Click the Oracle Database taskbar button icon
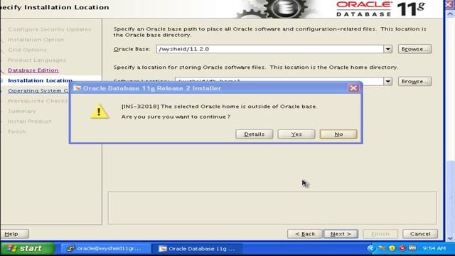Viewport: 455px width, 256px height. click(163, 248)
